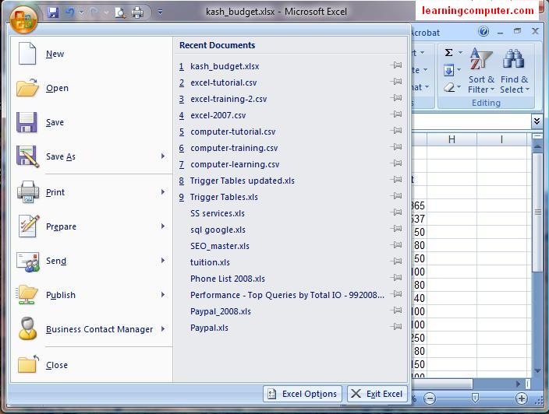Expand Business Contact Manager submenu arrow
The image size is (549, 414).
point(163,328)
